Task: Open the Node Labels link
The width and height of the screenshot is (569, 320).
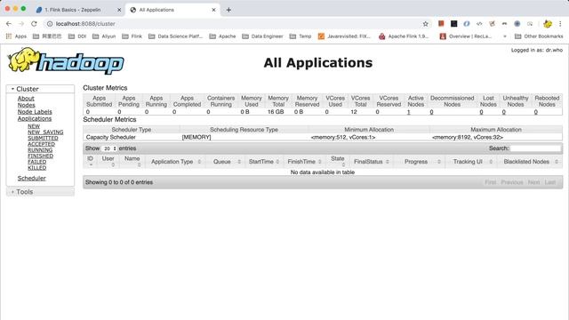Action: (35, 112)
